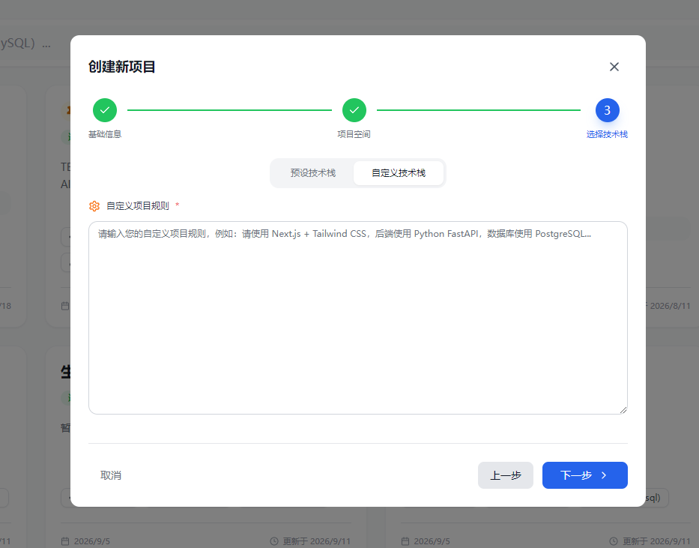Click the clock icon beside 更新于 2026/9/11 on the left card
This screenshot has width=699, height=548.
[274, 541]
